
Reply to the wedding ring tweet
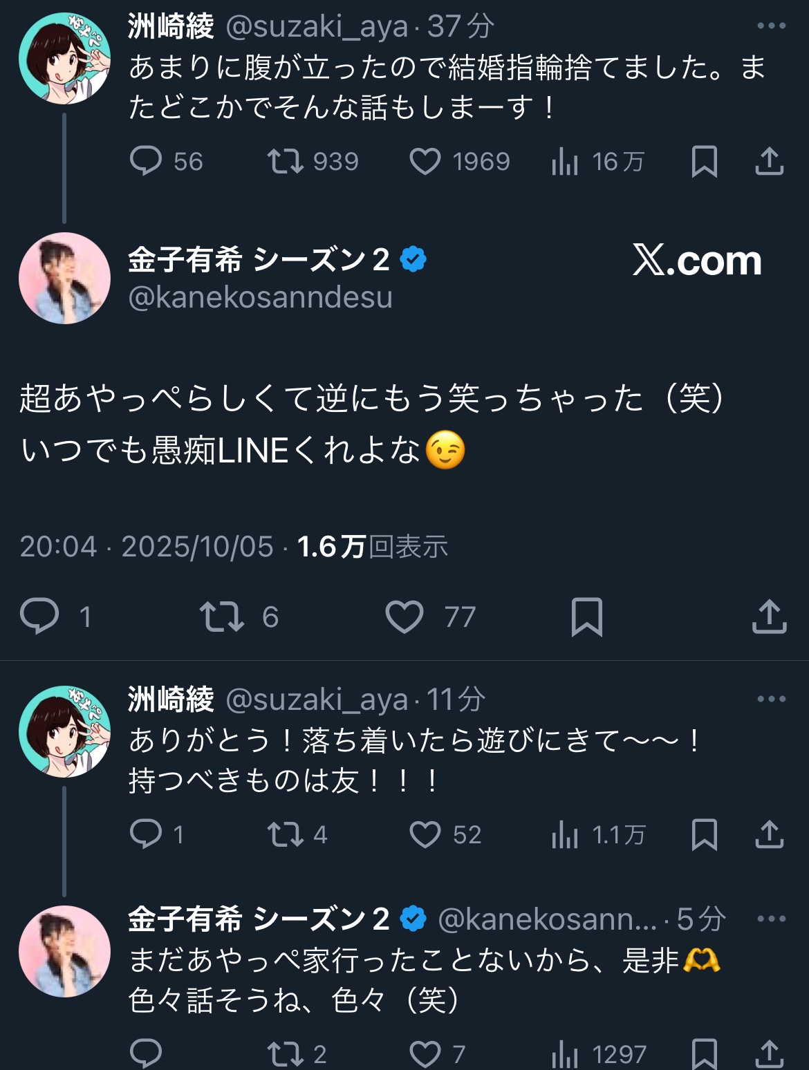coord(146,161)
